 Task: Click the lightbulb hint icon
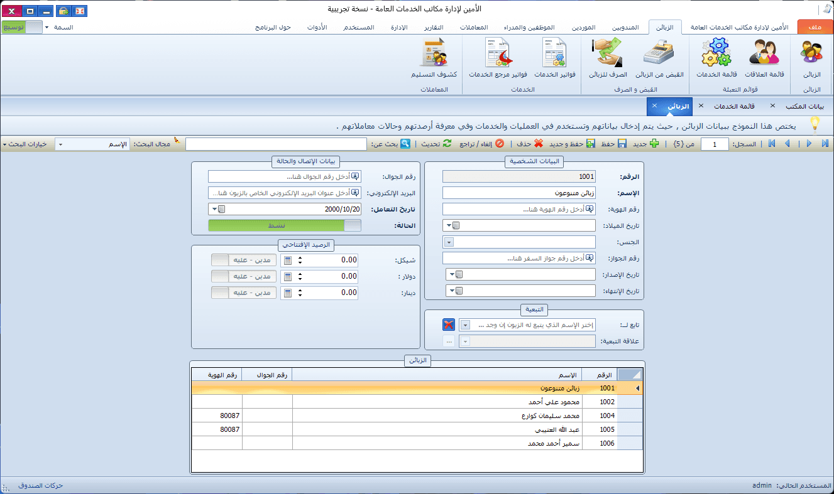pyautogui.click(x=815, y=124)
